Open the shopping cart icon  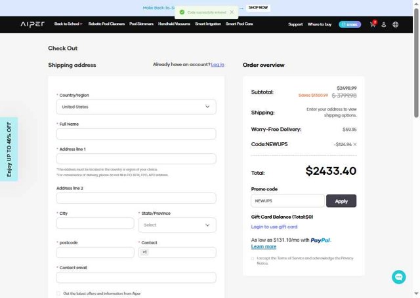(373, 24)
